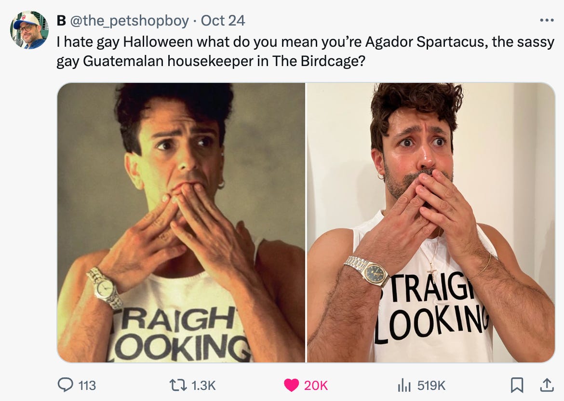The image size is (564, 401).
Task: Click the 113 replies count
Action: [x=87, y=386]
